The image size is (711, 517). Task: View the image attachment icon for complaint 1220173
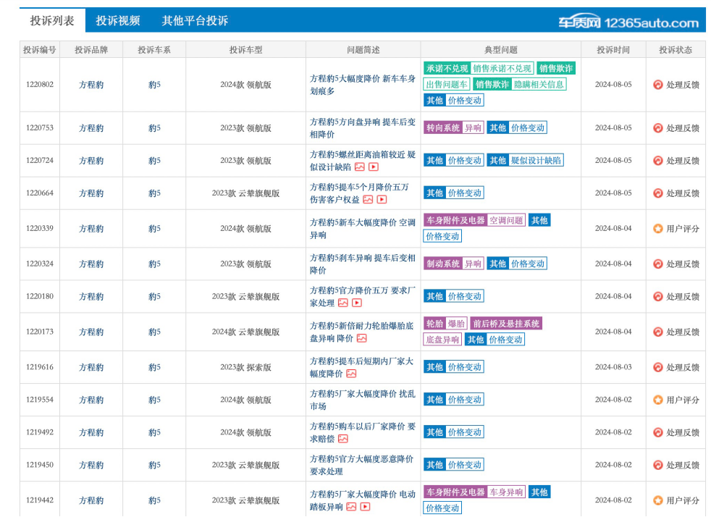361,338
